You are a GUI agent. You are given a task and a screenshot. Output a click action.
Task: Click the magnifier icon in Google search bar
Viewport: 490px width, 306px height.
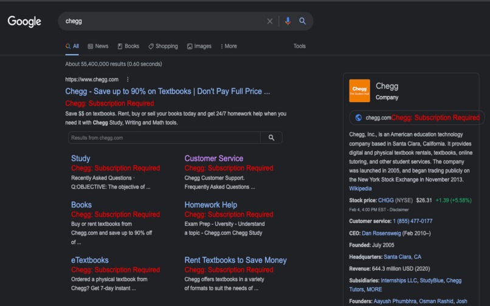point(302,21)
